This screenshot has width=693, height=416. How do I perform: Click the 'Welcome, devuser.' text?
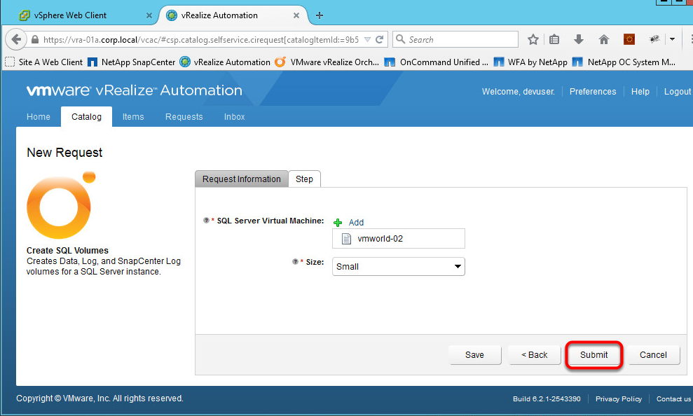(x=518, y=92)
